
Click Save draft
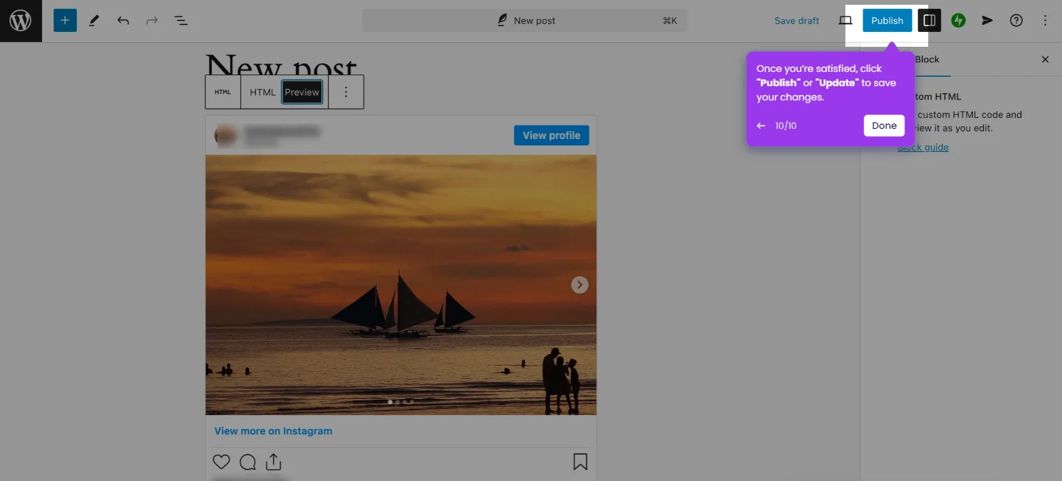[x=796, y=20]
